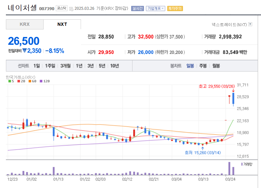
Task: Select the red 20-day moving average legend
Action: (21, 81)
